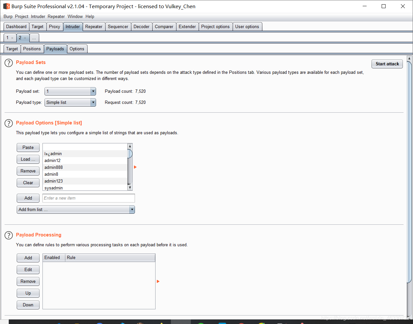
Task: Open the Intruder Target sub-tab
Action: 12,49
